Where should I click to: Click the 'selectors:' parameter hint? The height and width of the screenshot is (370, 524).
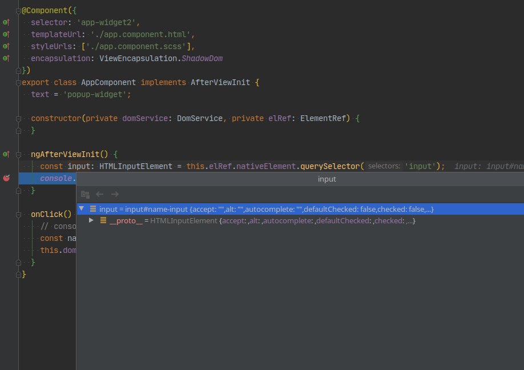pyautogui.click(x=384, y=166)
